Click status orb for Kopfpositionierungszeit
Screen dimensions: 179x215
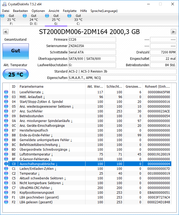click(6, 192)
